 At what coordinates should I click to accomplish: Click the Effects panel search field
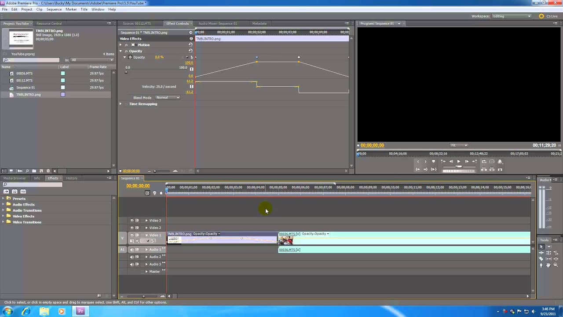coord(33,184)
